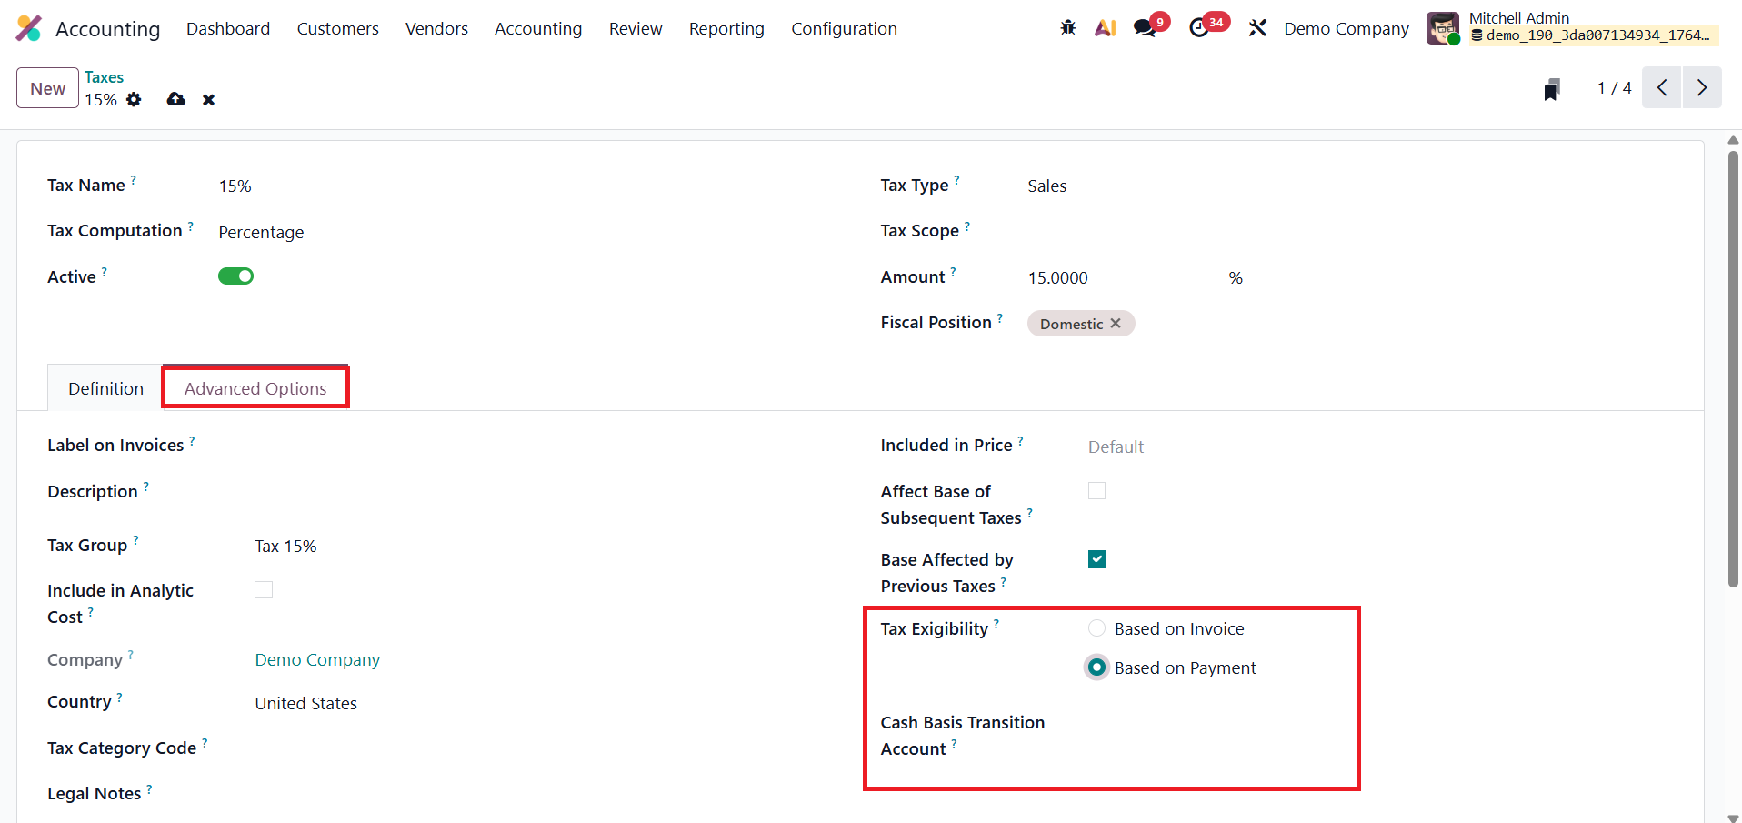Click the bookmark icon

1551,89
